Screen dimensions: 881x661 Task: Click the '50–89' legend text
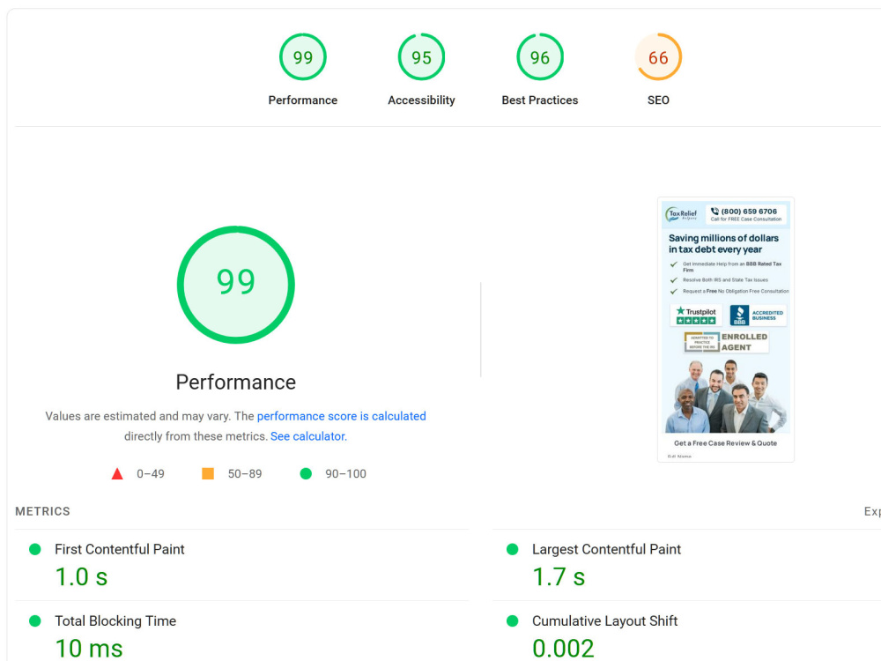point(245,474)
